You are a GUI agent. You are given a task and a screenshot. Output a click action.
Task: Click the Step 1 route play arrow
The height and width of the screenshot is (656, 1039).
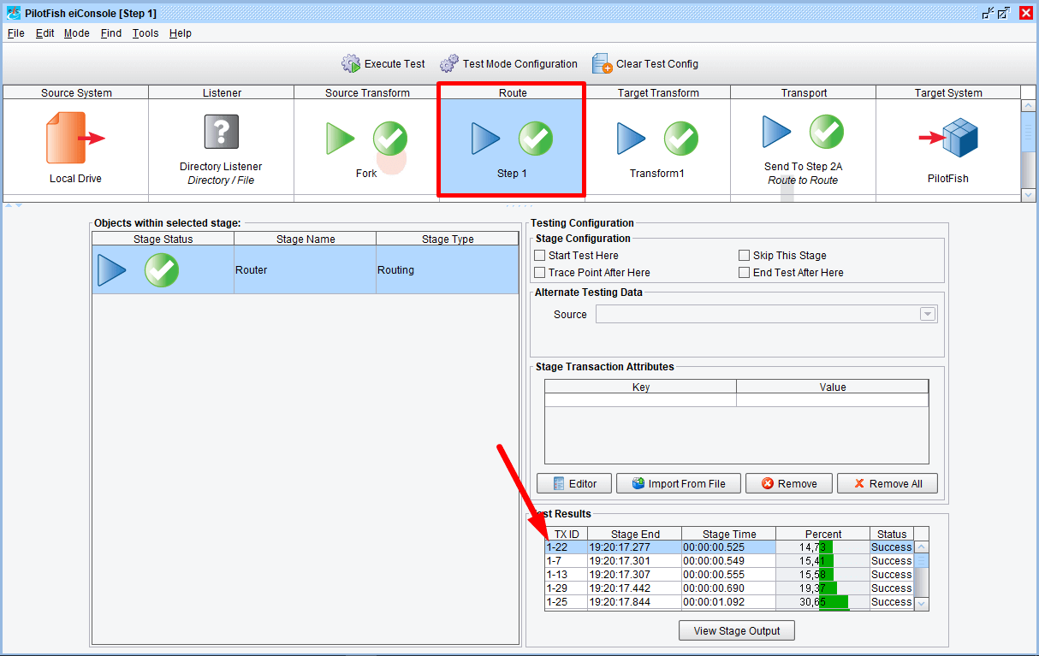485,139
